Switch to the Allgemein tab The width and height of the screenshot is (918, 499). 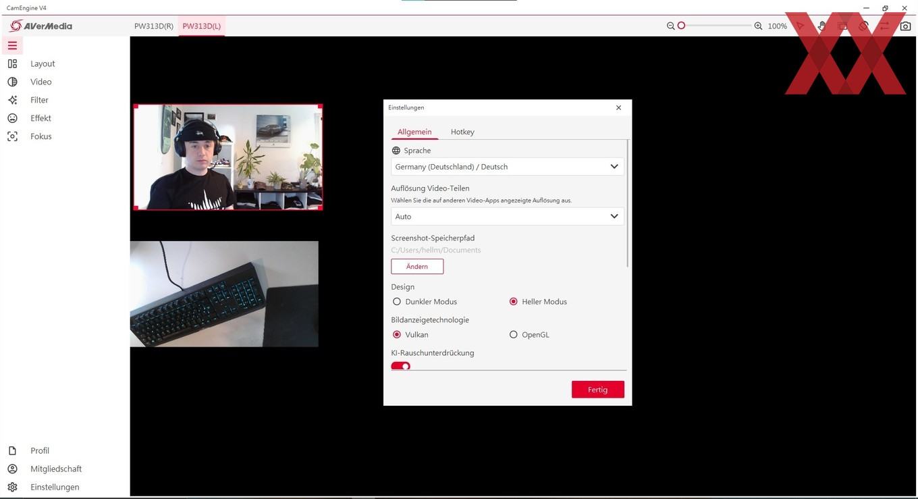414,132
